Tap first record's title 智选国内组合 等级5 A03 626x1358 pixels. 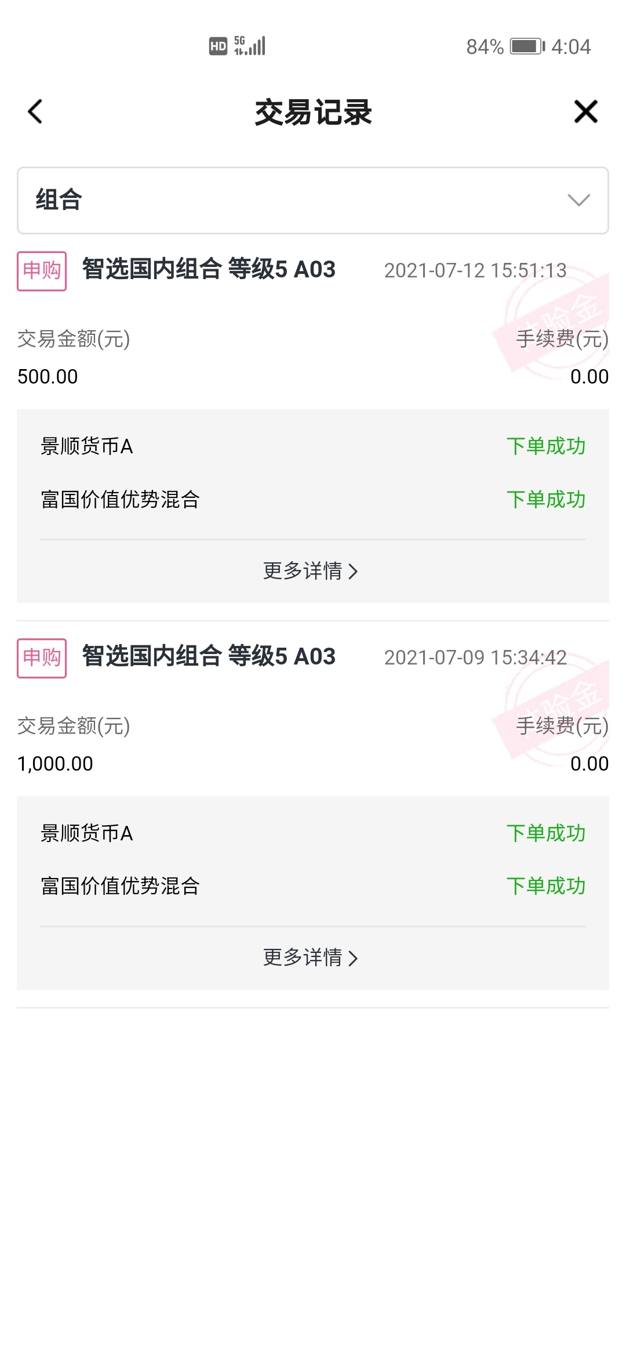pos(209,269)
